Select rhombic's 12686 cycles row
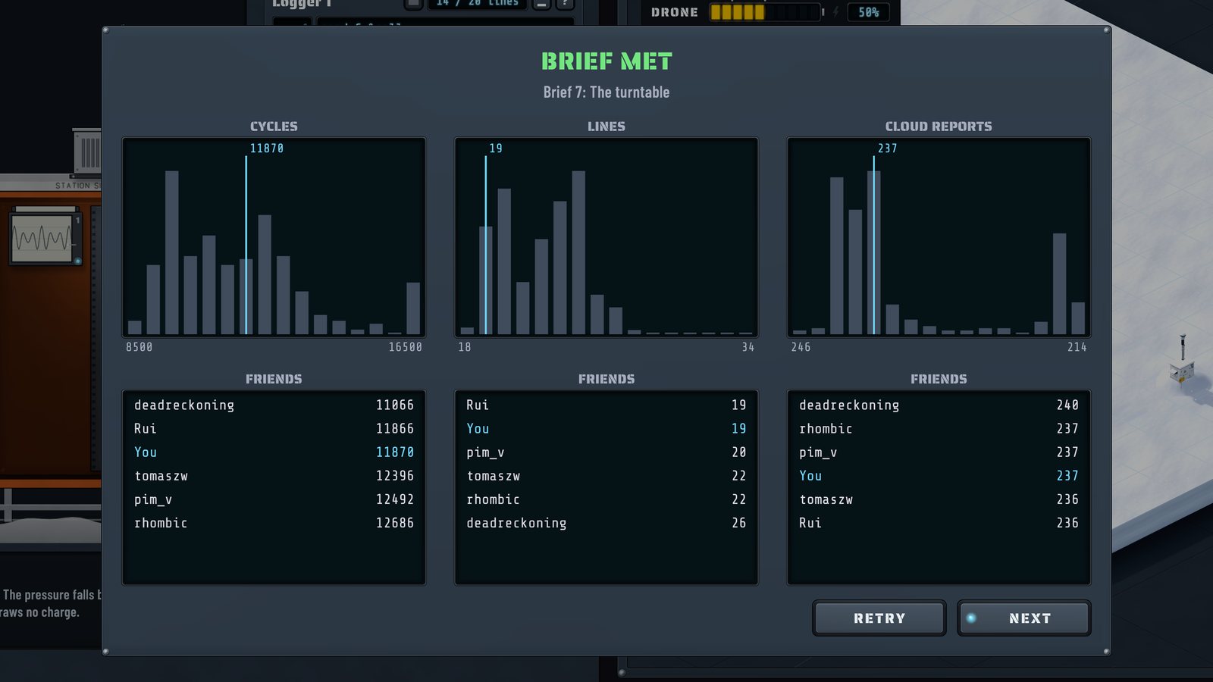 click(x=274, y=523)
